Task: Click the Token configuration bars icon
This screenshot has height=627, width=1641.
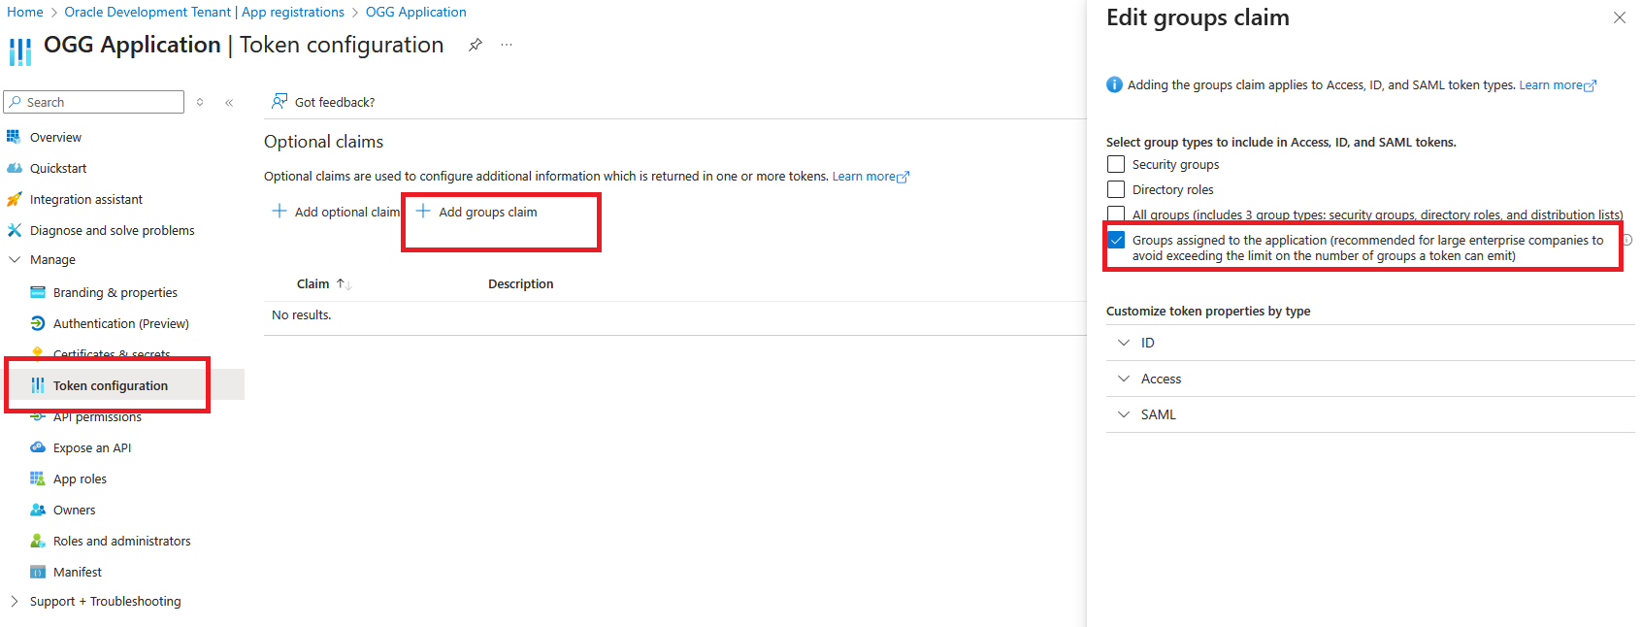Action: pos(38,385)
